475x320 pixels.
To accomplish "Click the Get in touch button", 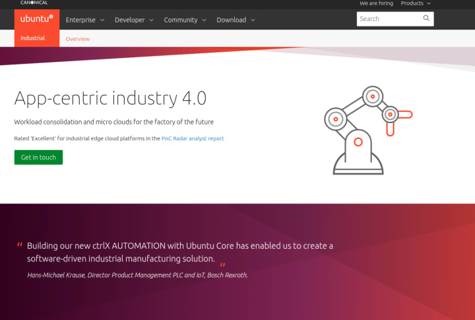I will [38, 157].
